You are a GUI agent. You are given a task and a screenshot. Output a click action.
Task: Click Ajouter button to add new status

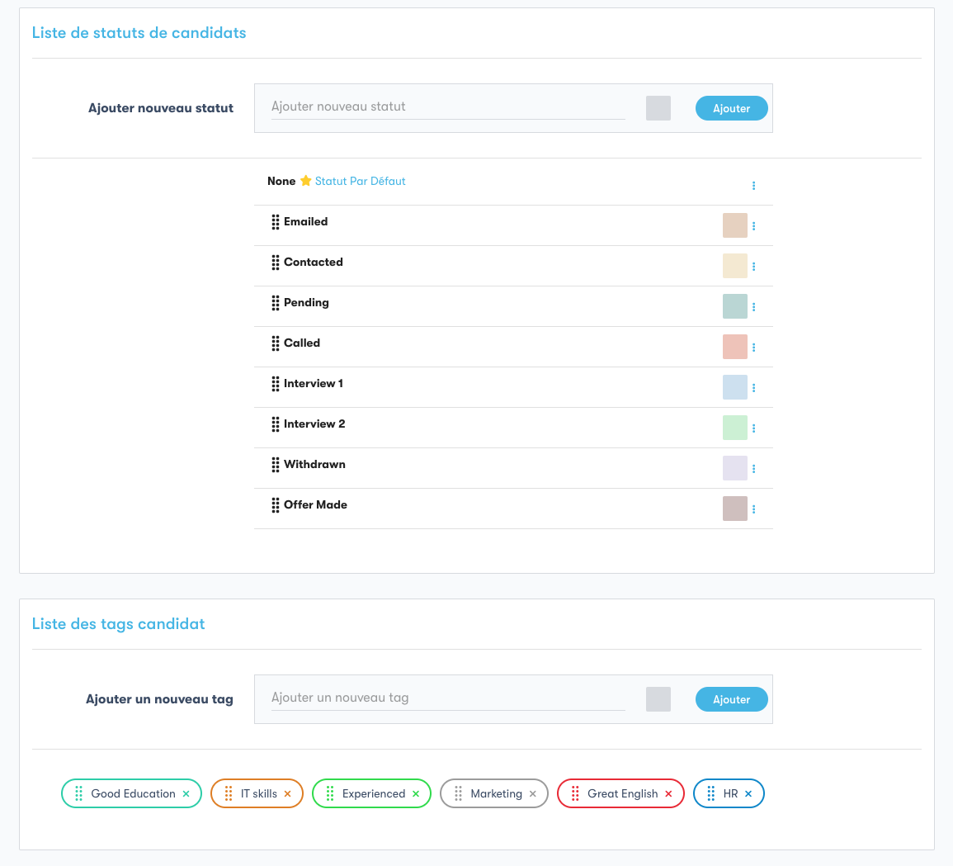[x=731, y=108]
